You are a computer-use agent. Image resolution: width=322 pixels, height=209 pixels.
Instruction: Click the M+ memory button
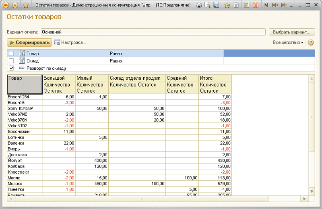[275, 5]
